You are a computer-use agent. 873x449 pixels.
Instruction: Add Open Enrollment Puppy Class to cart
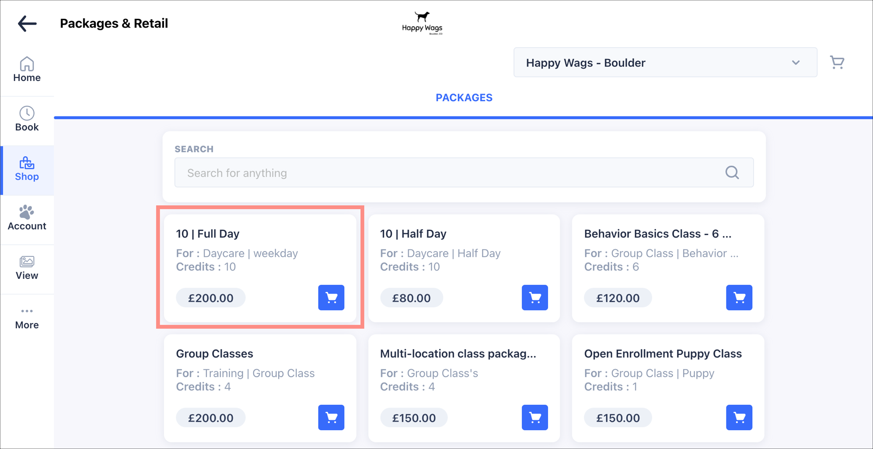[x=739, y=417]
